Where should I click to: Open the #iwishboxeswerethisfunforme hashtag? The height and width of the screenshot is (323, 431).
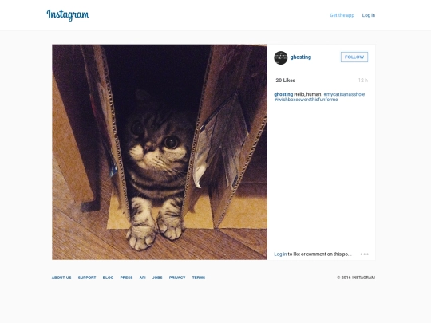pos(306,100)
